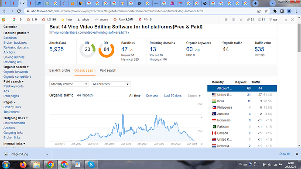Open the Monthly volume dropdown
The width and height of the screenshot is (301, 169).
[69, 84]
